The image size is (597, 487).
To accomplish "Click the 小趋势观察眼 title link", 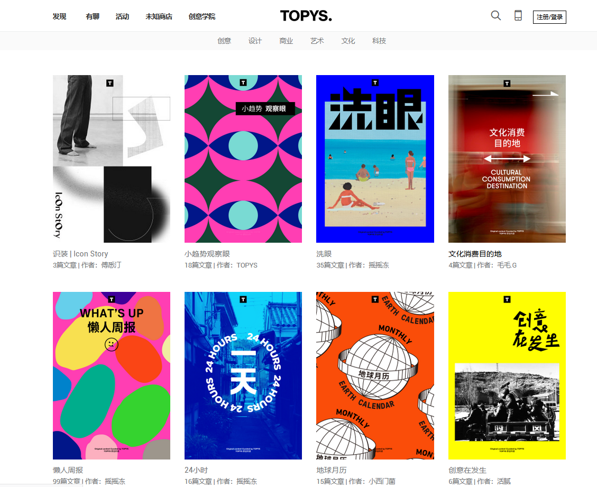I will tap(207, 254).
